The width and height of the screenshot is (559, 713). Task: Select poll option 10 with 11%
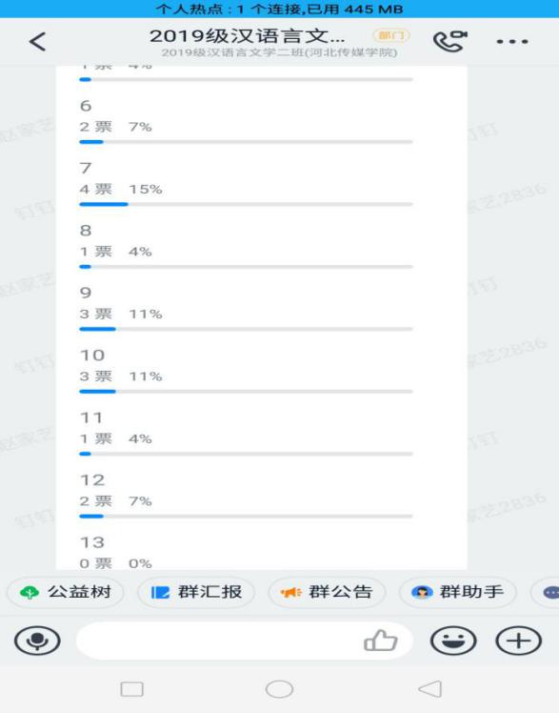[x=246, y=371]
